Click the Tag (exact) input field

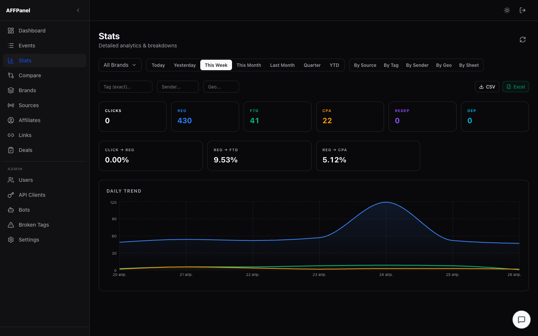(x=125, y=86)
